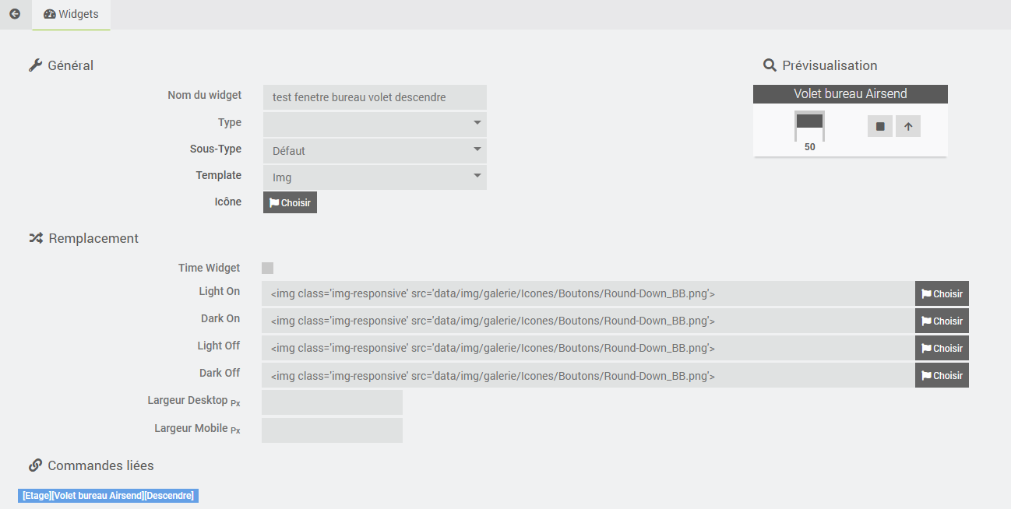Image resolution: width=1011 pixels, height=509 pixels.
Task: Choose an icon for the widget
Action: coord(290,202)
